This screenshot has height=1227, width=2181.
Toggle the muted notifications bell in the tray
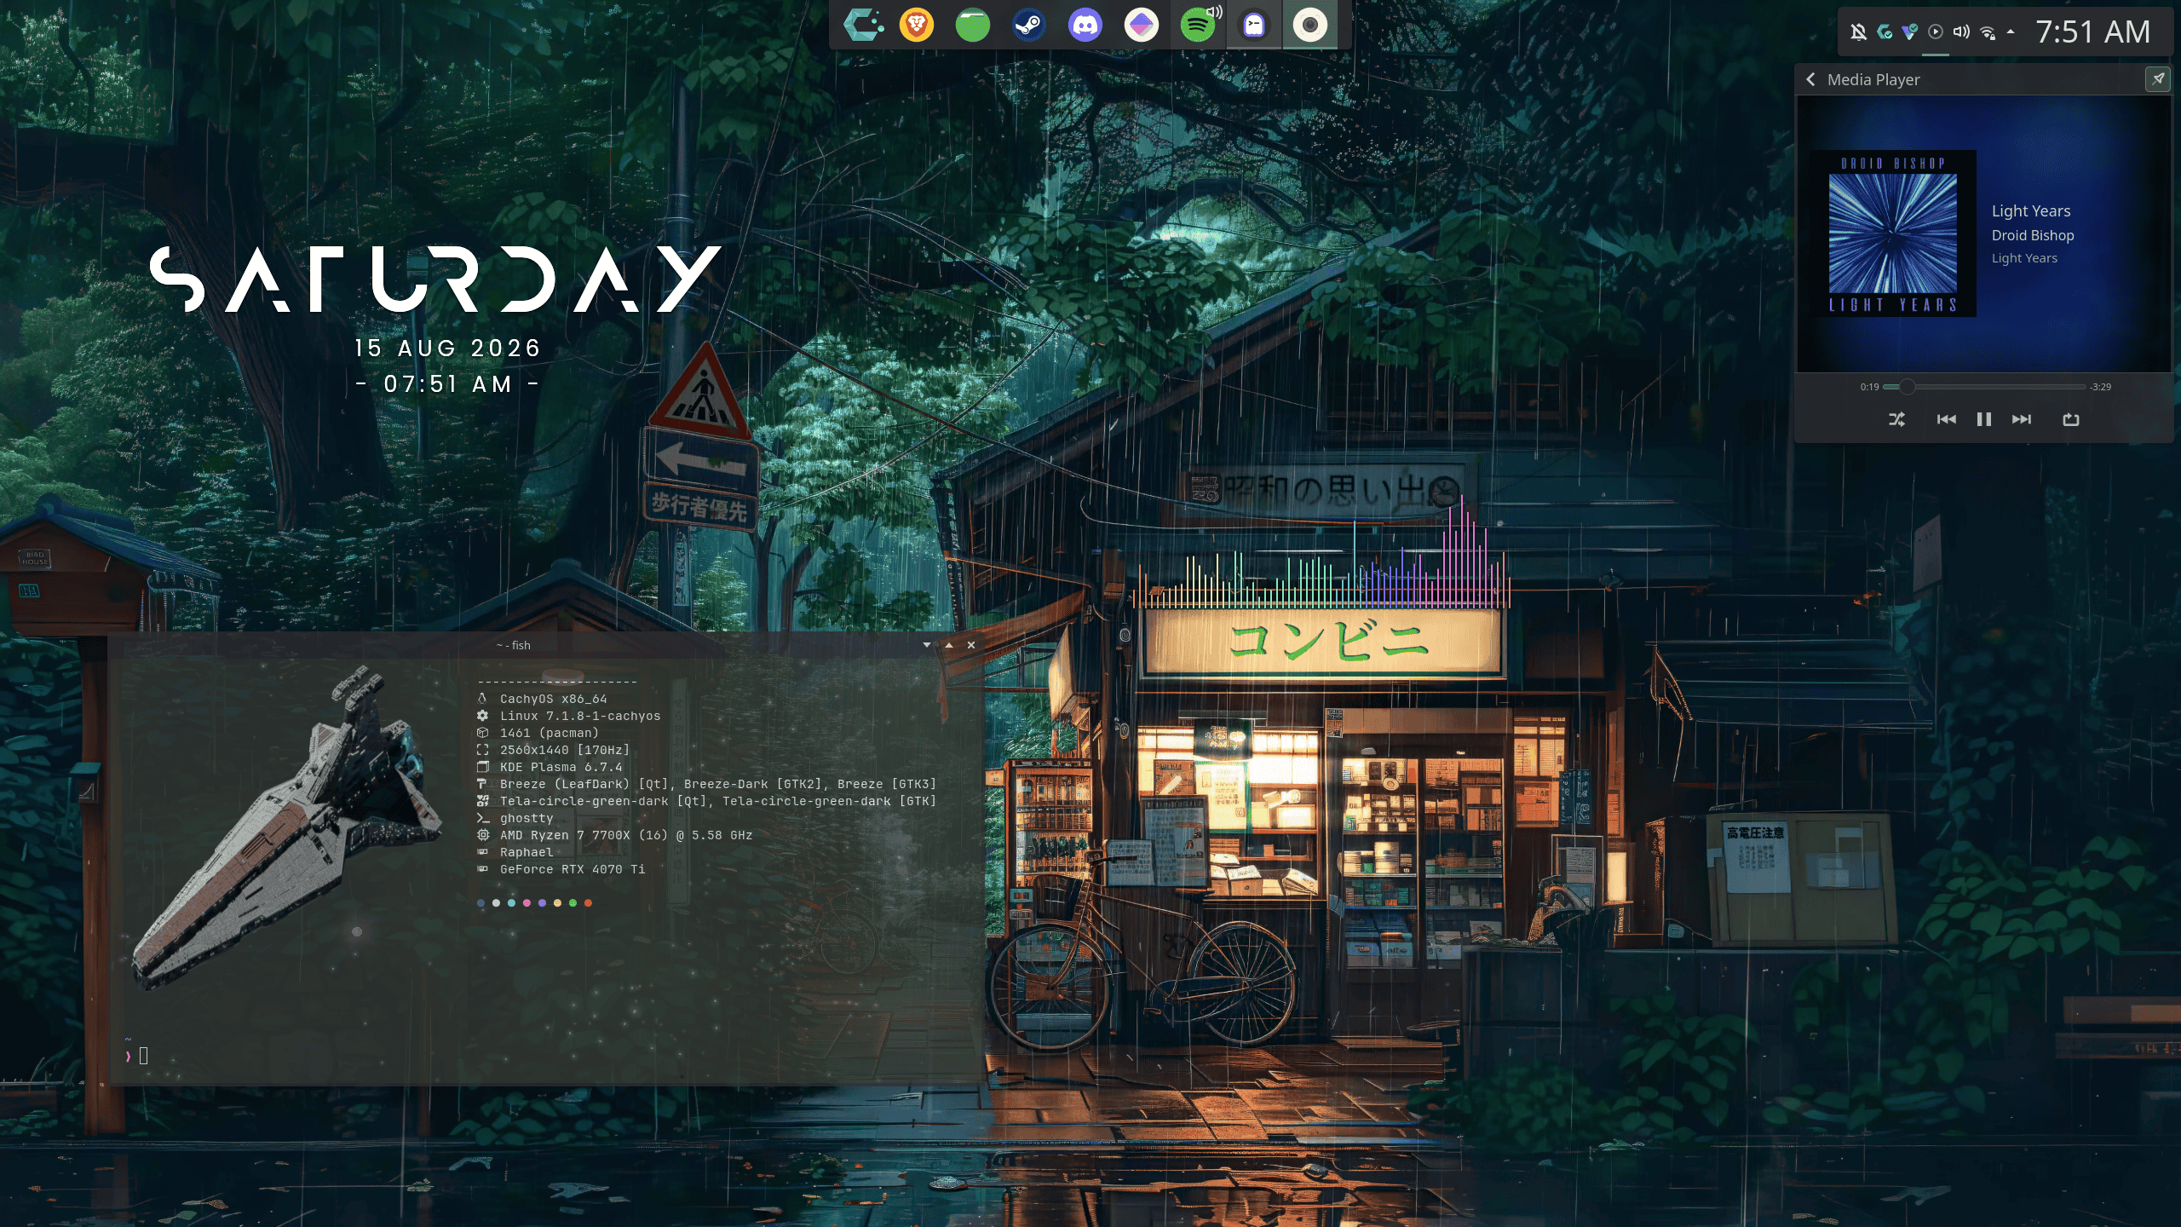[x=1858, y=32]
